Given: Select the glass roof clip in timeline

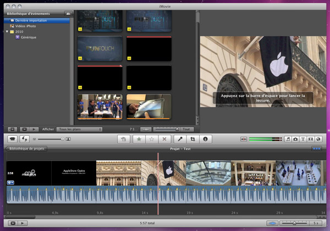Looking at the screenshot, I should [208, 173].
